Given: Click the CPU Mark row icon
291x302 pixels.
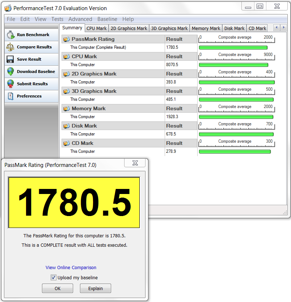Looking at the screenshot, I should 66,56.
